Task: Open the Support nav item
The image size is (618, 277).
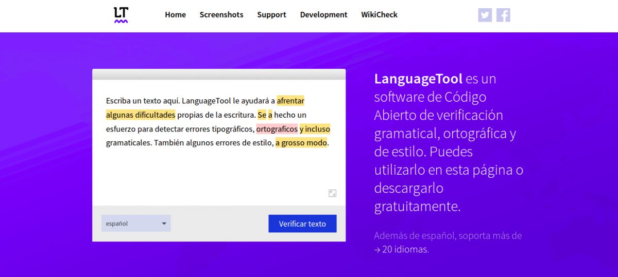Action: [x=271, y=15]
